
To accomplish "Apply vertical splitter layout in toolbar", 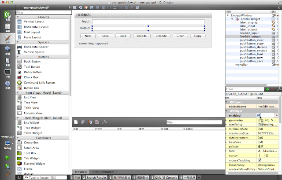I will click(115, 7).
